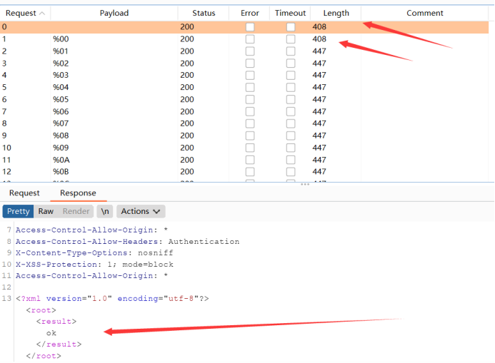This screenshot has width=495, height=363.
Task: Switch to the Request tab
Action: 24,193
